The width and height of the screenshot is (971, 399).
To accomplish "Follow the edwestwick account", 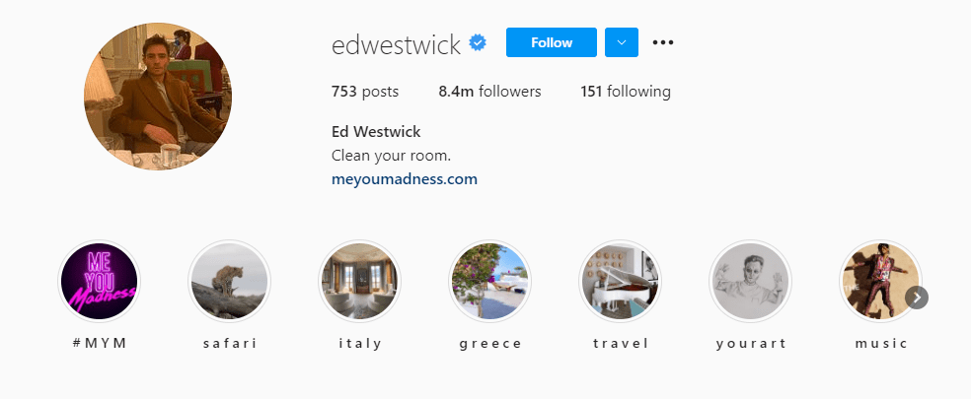I will tap(552, 42).
